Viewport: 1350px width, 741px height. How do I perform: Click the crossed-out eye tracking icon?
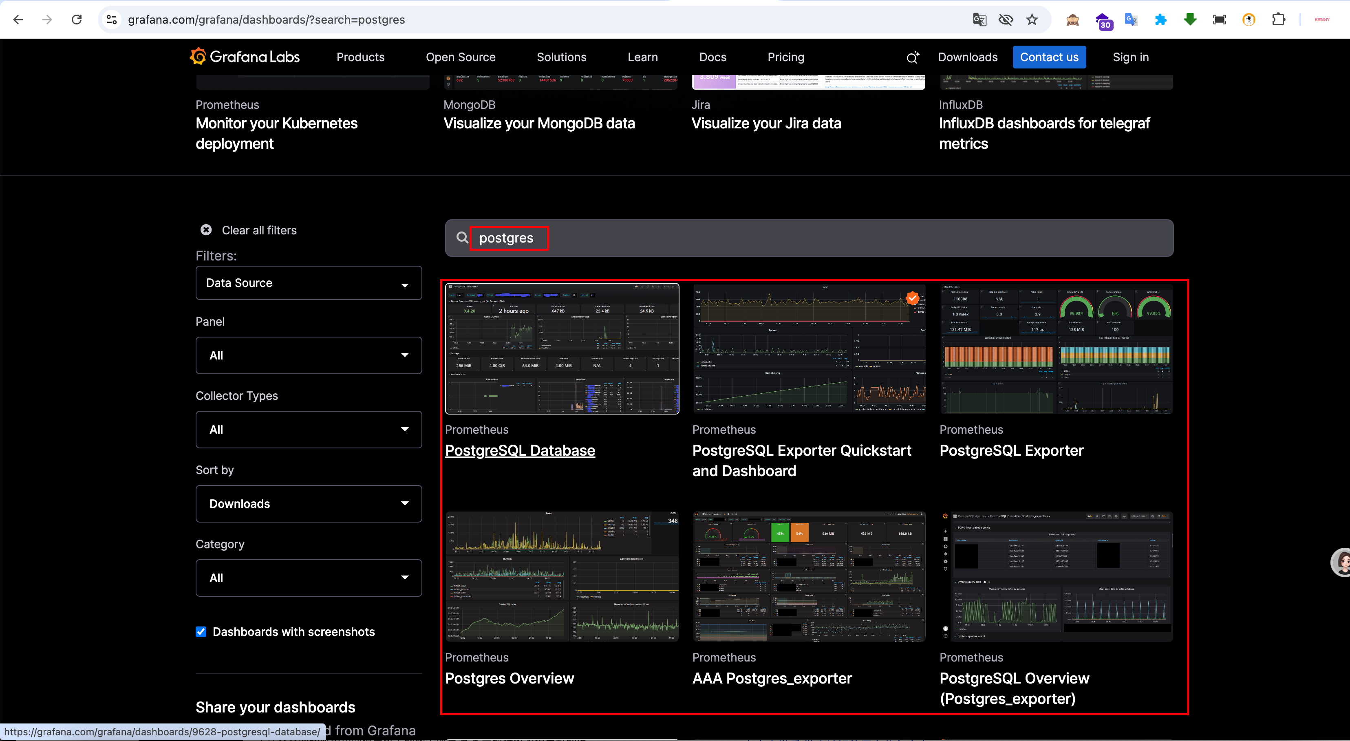pos(1006,20)
